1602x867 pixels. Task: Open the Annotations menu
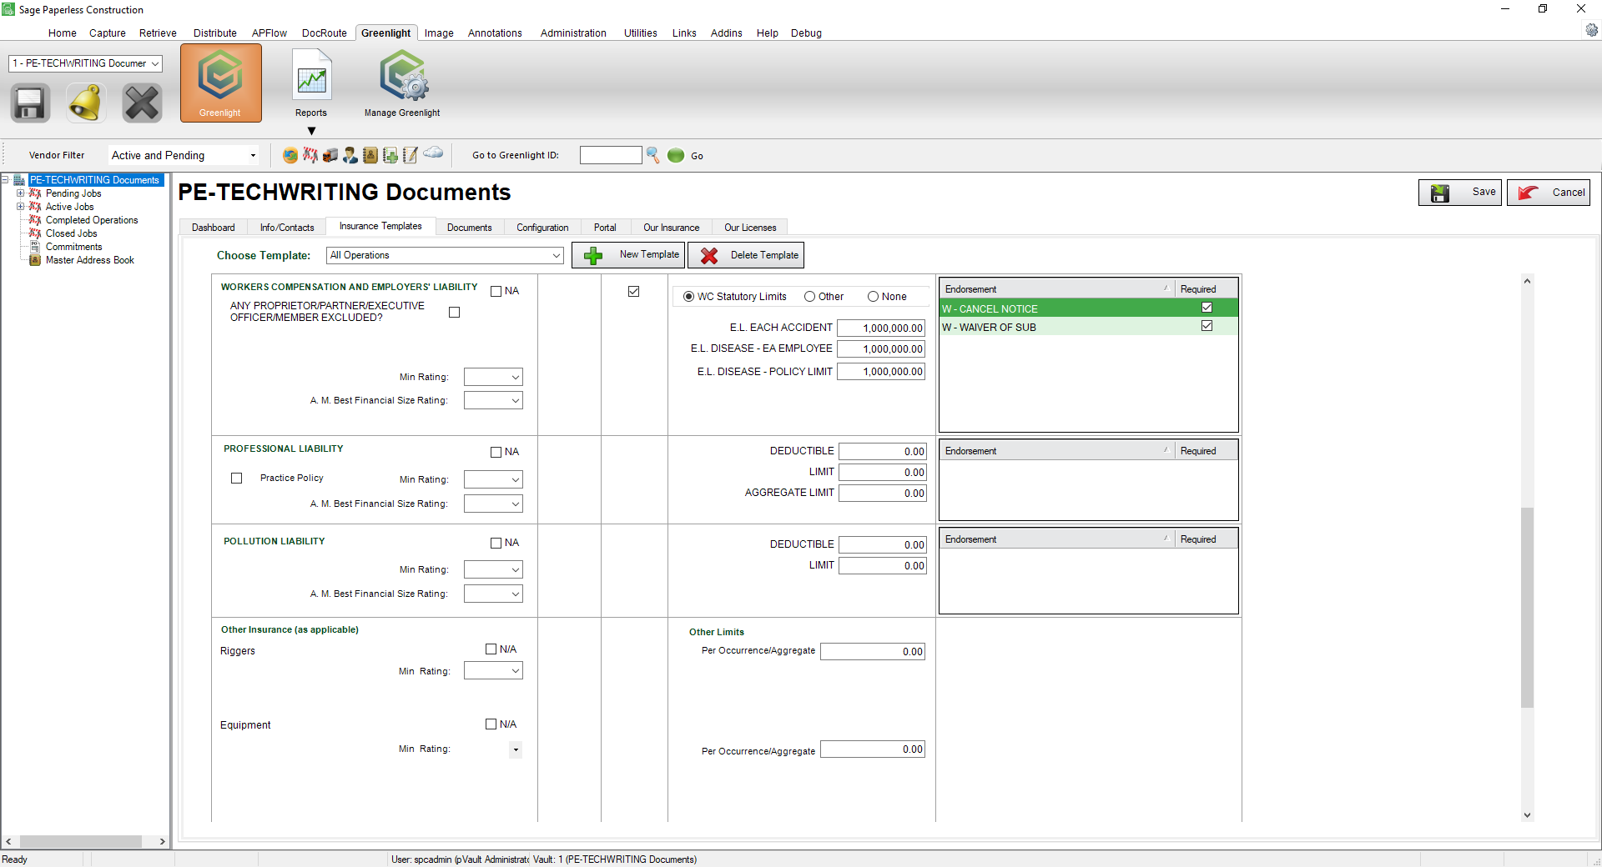[x=495, y=33]
